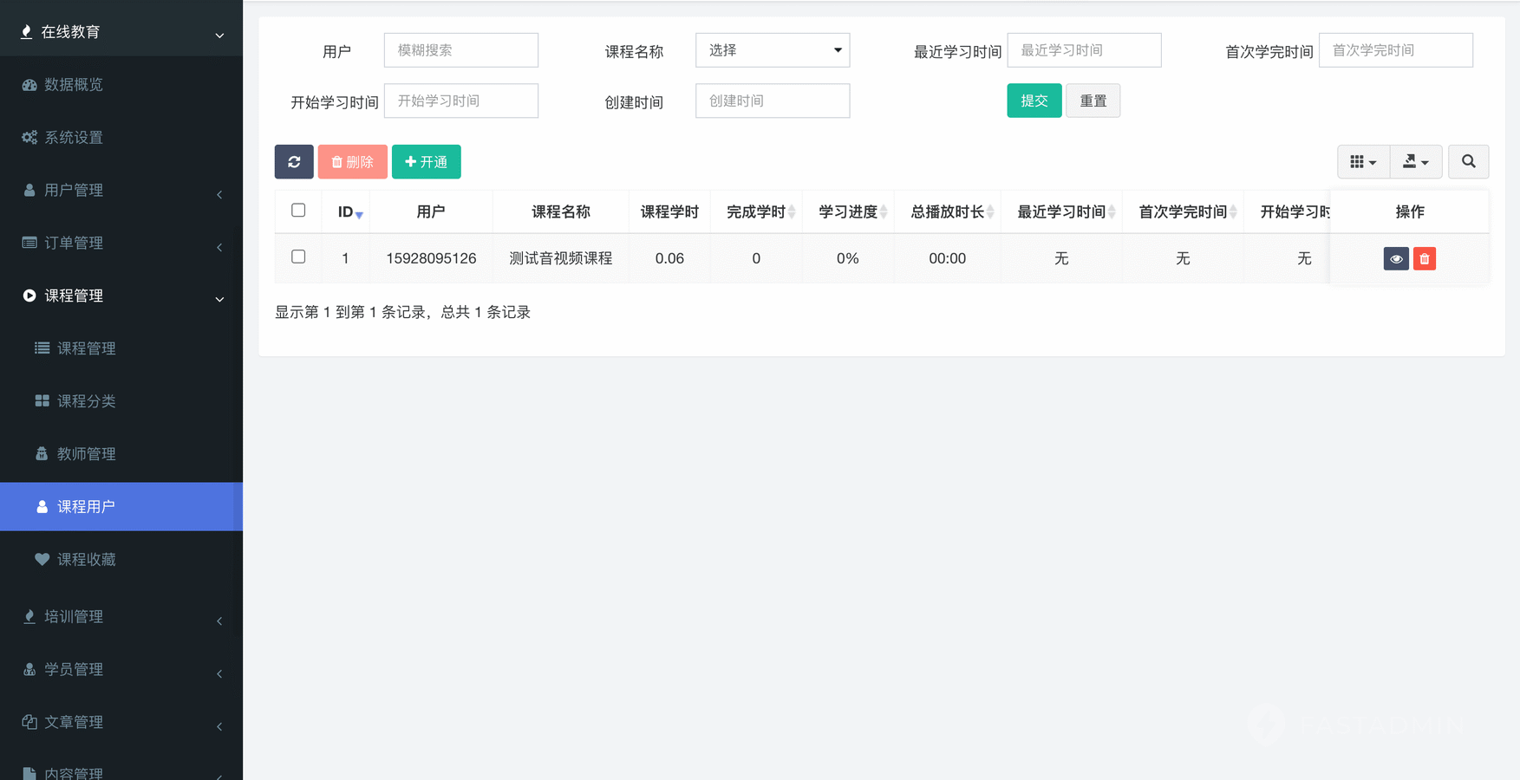The width and height of the screenshot is (1520, 780).
Task: Click the eye view icon in row 1
Action: pyautogui.click(x=1395, y=259)
